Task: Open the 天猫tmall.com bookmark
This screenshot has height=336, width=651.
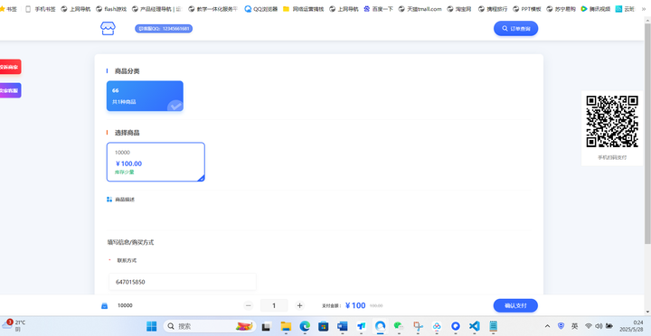Action: (x=420, y=9)
